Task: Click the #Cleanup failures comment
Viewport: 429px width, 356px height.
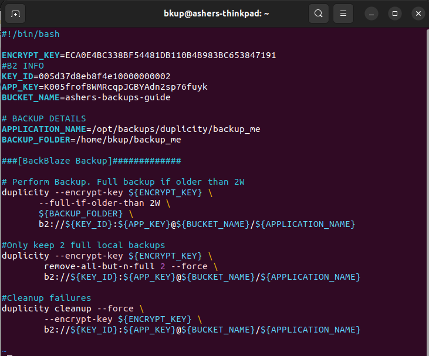Action: tap(46, 298)
